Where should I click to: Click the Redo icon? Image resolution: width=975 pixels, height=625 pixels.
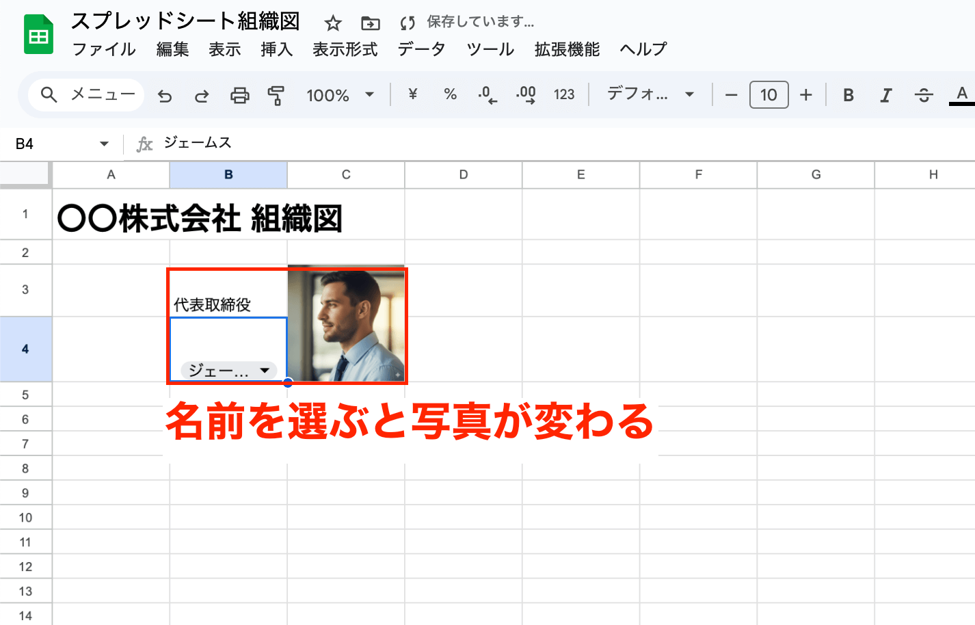click(x=201, y=95)
